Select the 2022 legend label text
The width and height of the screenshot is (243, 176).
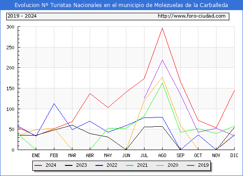point(112,165)
